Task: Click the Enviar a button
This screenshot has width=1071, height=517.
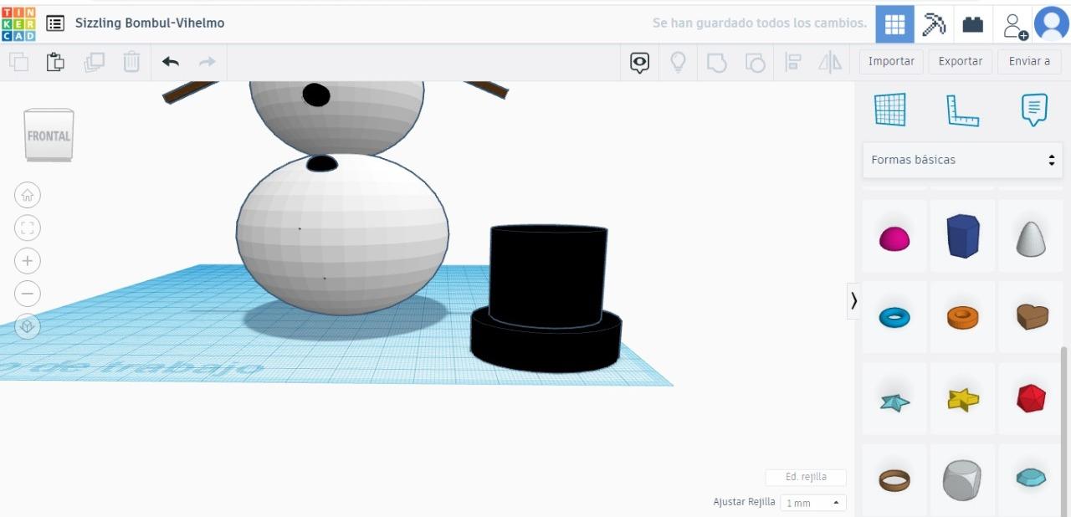Action: (x=1029, y=62)
